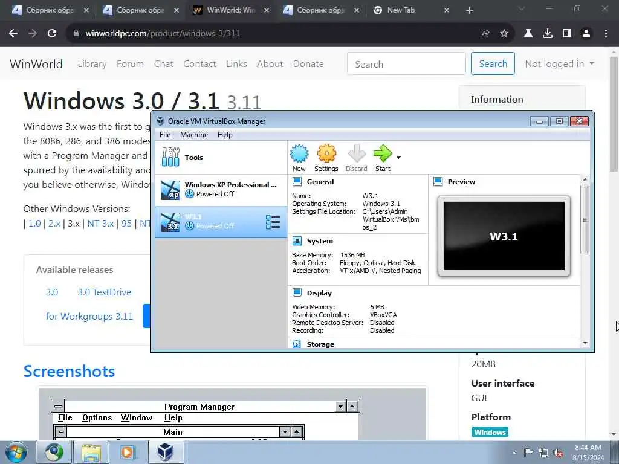The width and height of the screenshot is (619, 464).
Task: Go back in the browser
Action: [13, 34]
